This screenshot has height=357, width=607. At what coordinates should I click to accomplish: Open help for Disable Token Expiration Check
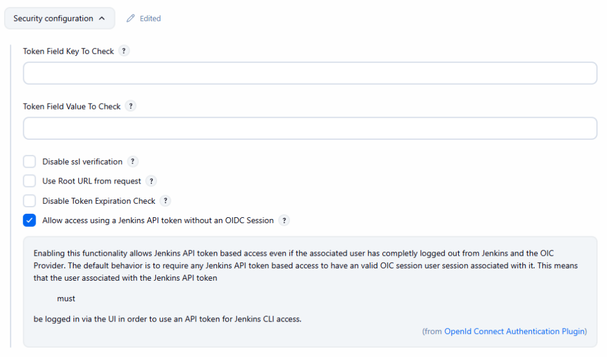point(165,201)
